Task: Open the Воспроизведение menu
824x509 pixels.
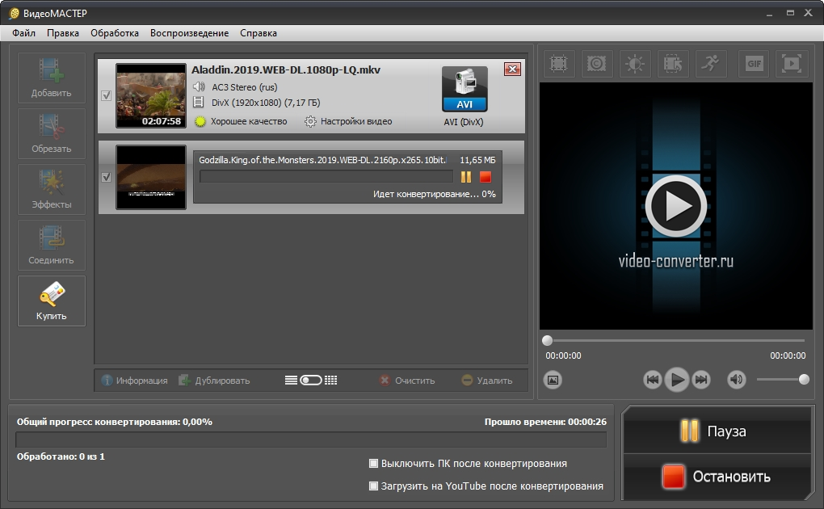Action: point(189,33)
